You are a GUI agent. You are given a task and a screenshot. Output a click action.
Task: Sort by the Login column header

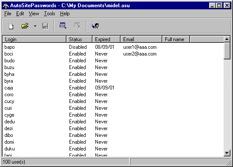click(35, 39)
